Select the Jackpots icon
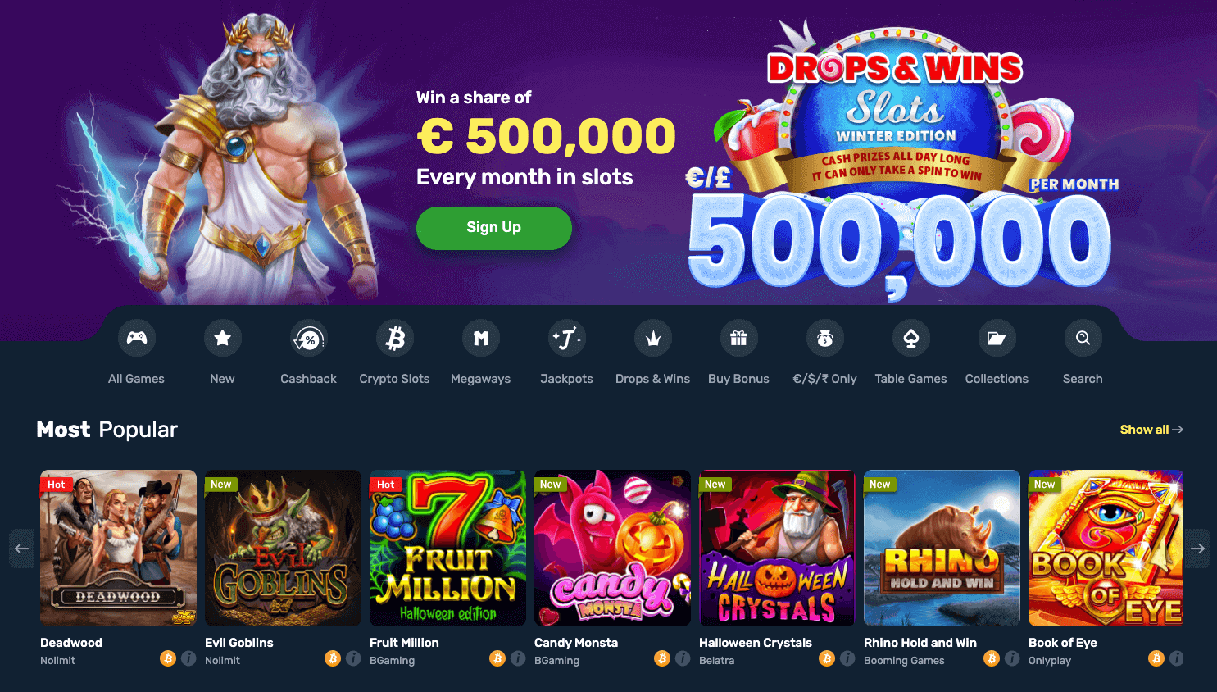 coord(567,338)
